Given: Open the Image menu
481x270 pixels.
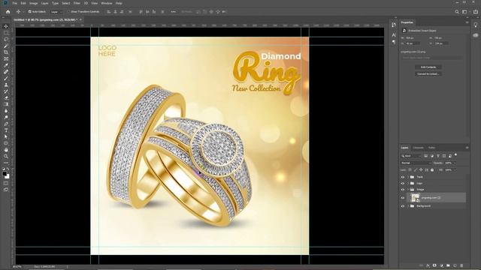Looking at the screenshot, I should point(33,3).
